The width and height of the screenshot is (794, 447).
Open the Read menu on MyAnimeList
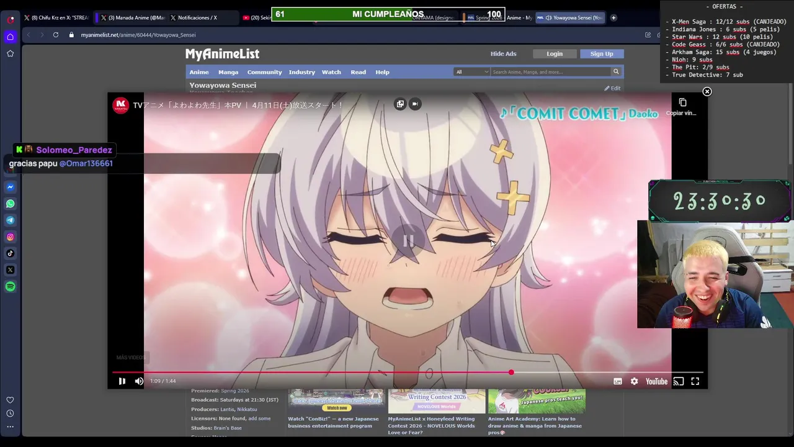pyautogui.click(x=359, y=72)
